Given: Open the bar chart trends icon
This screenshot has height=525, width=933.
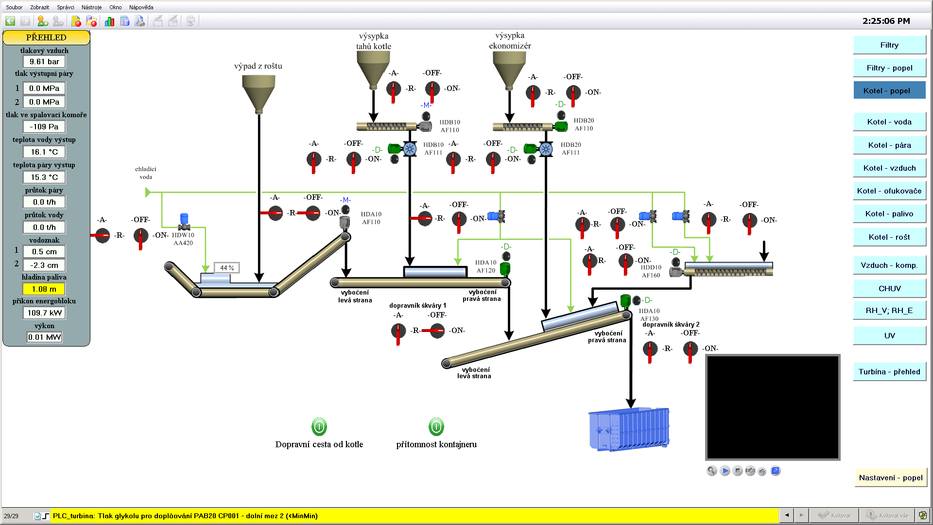Looking at the screenshot, I should click(x=109, y=21).
